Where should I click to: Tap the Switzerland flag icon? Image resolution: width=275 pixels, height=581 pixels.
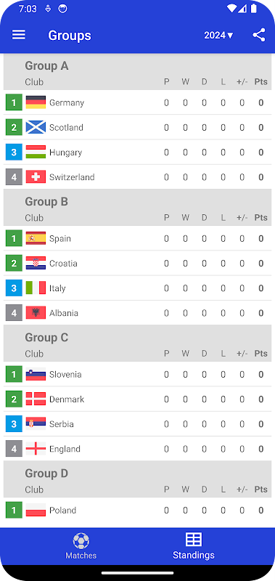click(36, 176)
